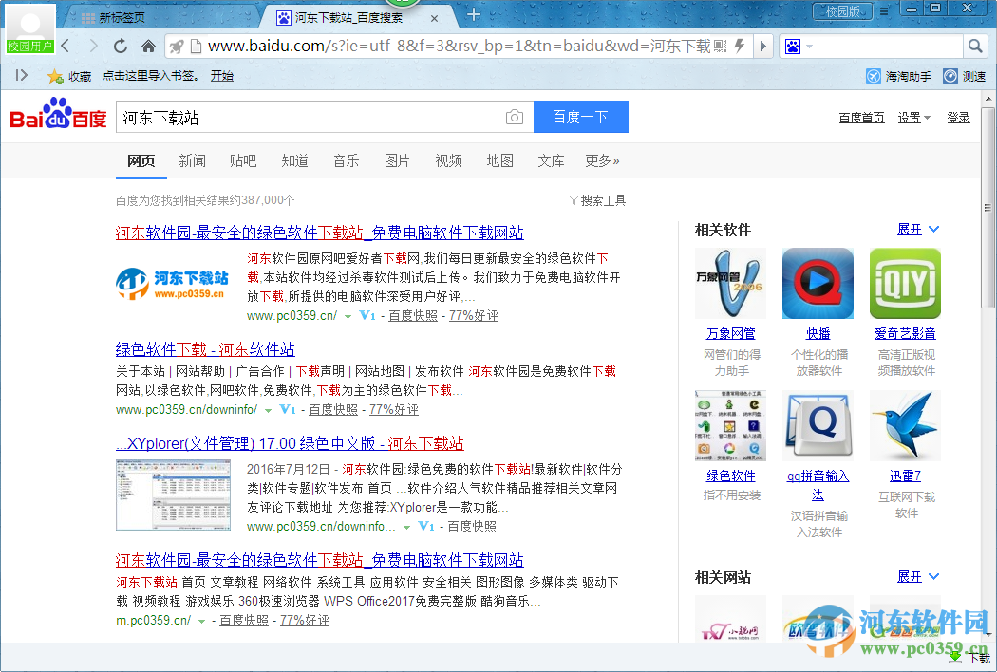Viewport: 997px width, 672px height.
Task: Open 百度快照 of the first result
Action: pyautogui.click(x=413, y=315)
